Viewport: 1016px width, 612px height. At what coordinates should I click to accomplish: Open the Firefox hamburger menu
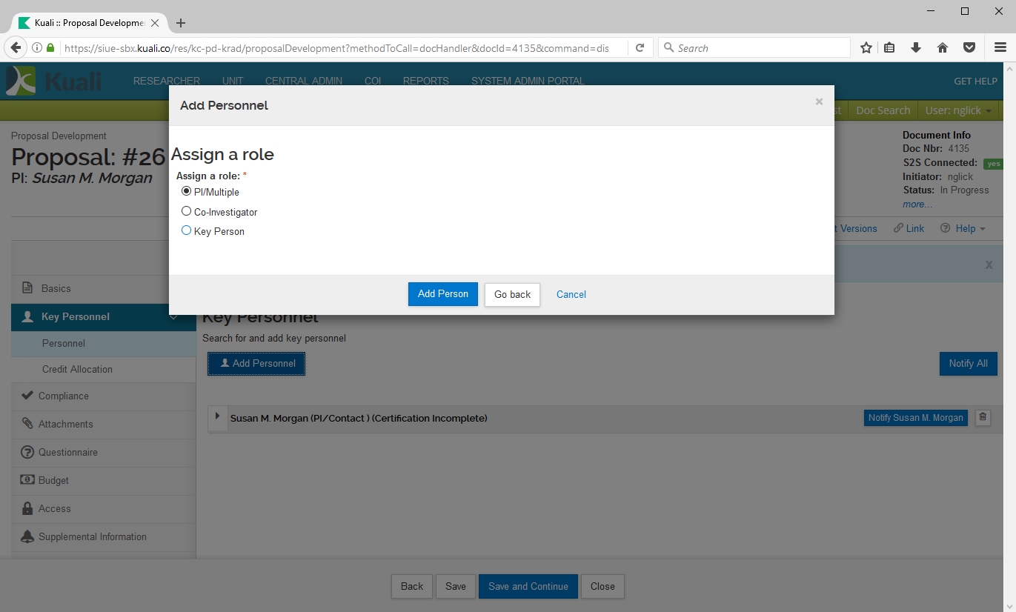[1000, 48]
